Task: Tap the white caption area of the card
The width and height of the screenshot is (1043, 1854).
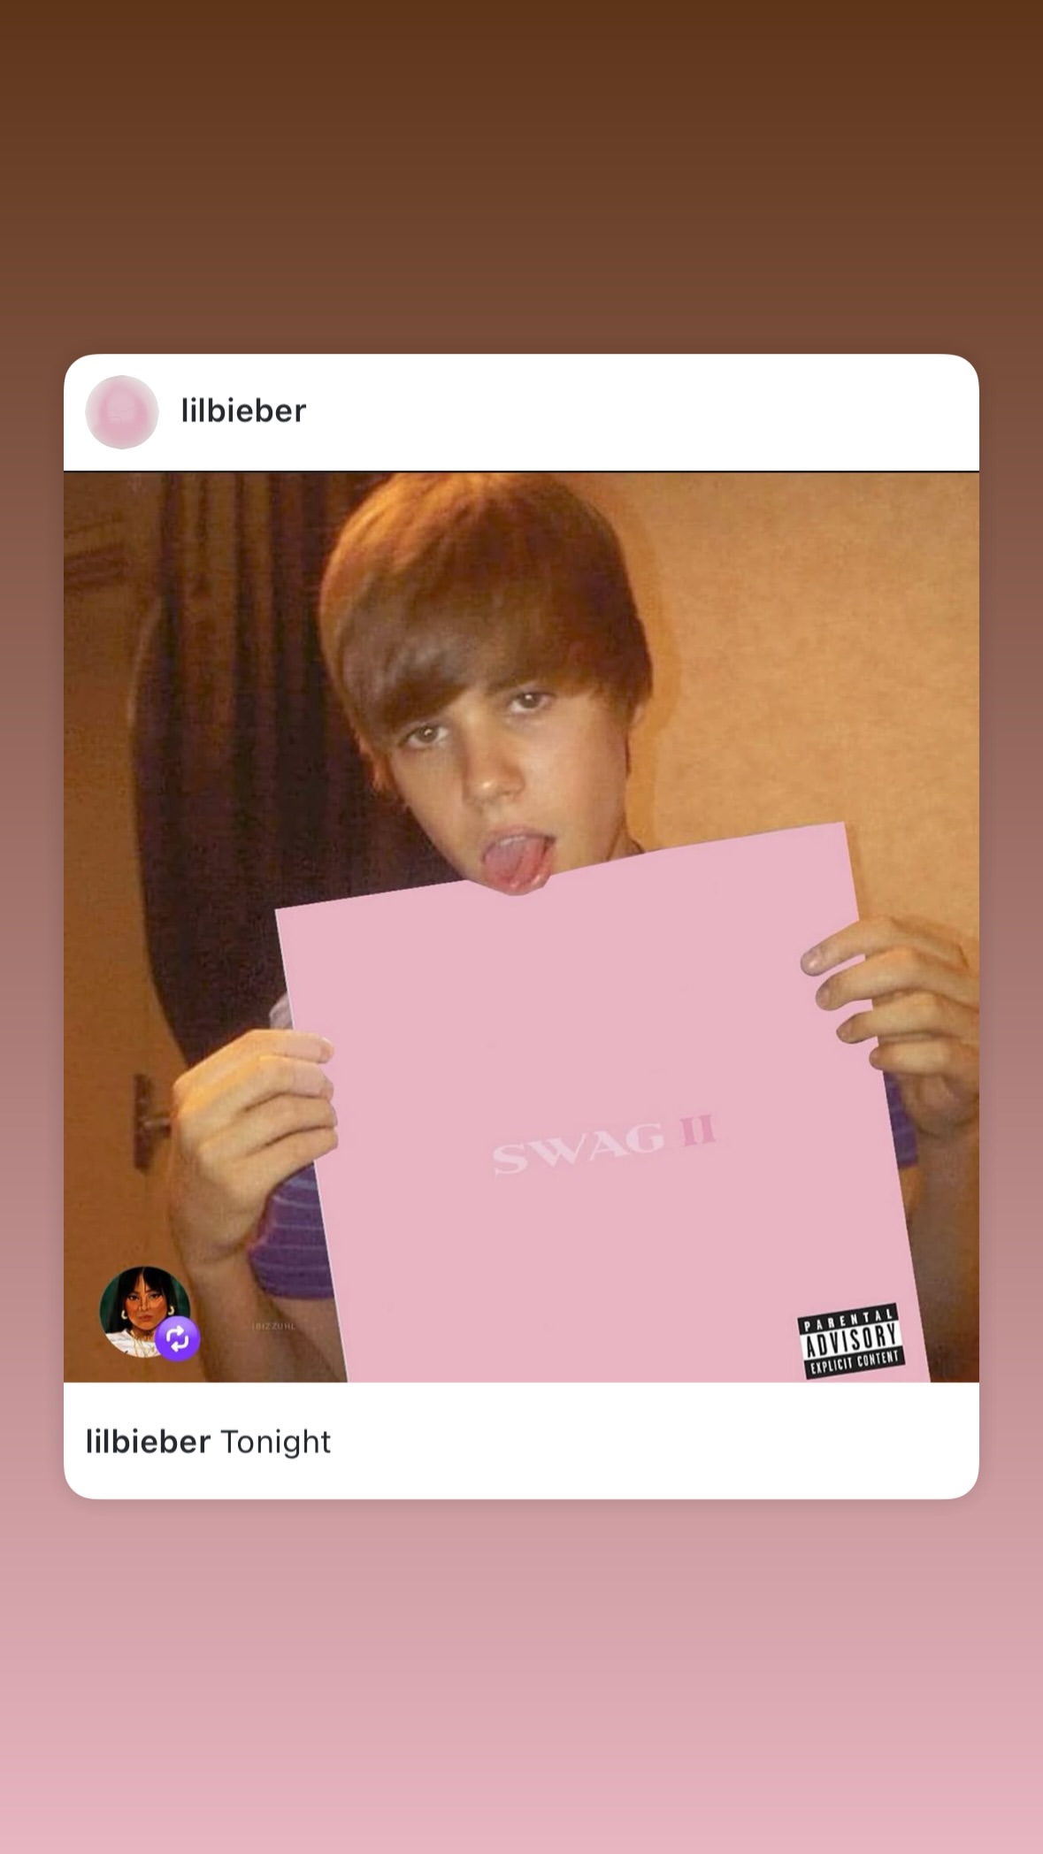Action: point(521,1440)
